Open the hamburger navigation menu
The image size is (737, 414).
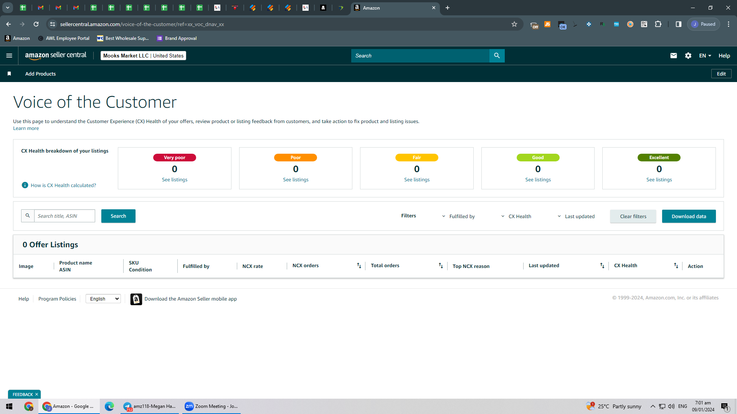click(x=9, y=56)
